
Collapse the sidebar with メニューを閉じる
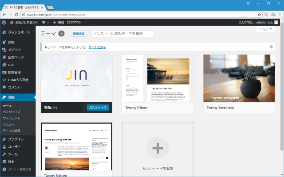click(x=18, y=169)
